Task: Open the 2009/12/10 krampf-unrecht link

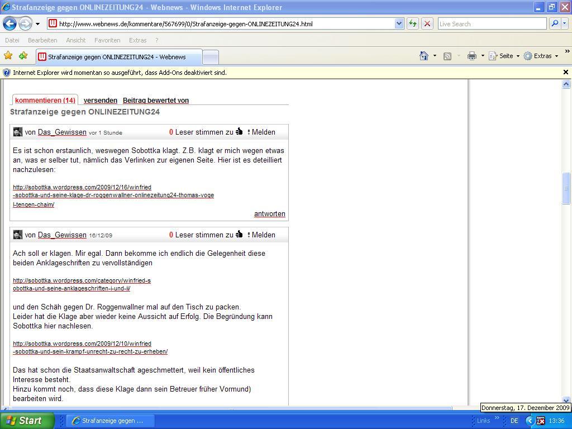Action: (90, 347)
